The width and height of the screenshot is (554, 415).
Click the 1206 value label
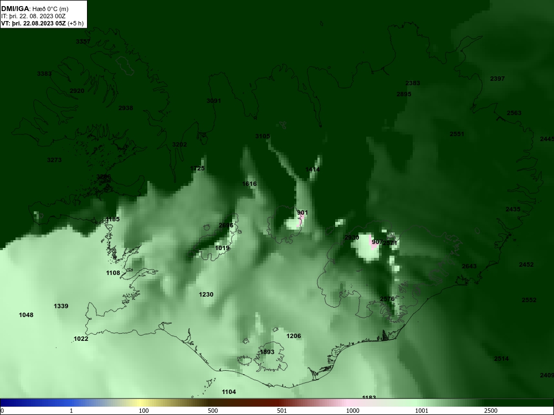click(x=294, y=336)
